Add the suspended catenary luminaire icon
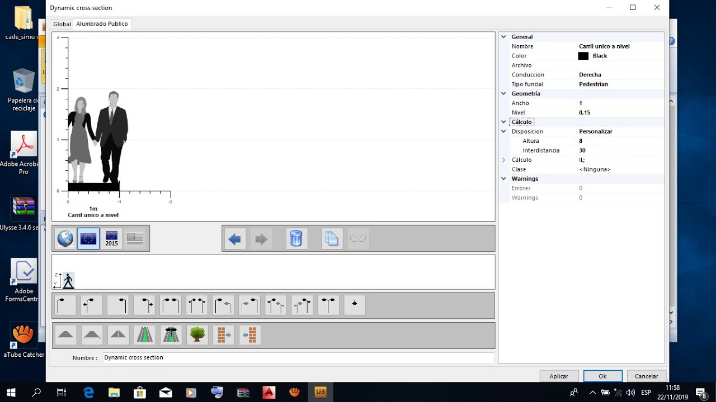Viewport: 716px width, 402px height. pos(355,305)
